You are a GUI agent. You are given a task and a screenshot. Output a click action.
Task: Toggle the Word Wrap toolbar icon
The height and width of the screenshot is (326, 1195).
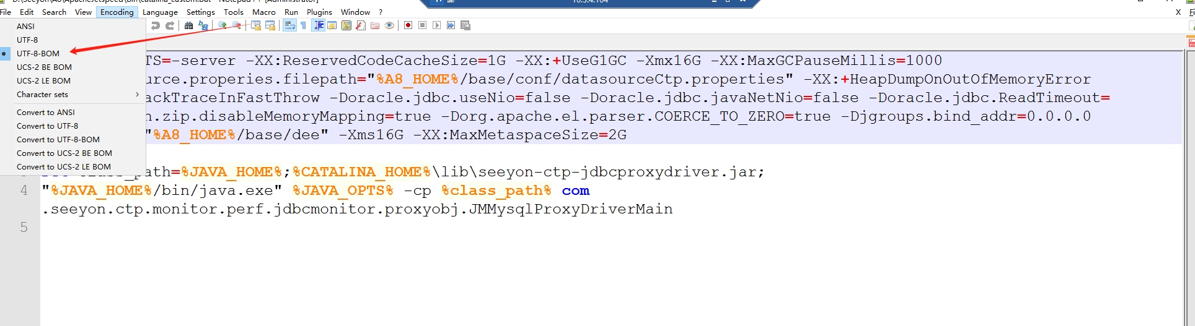tap(289, 25)
